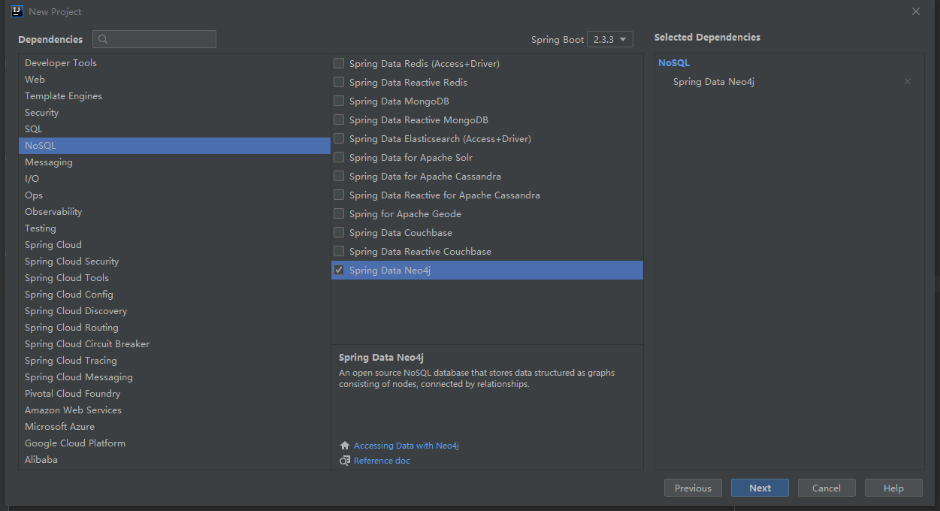Open the Accessing Data with Neo4j link

(406, 445)
